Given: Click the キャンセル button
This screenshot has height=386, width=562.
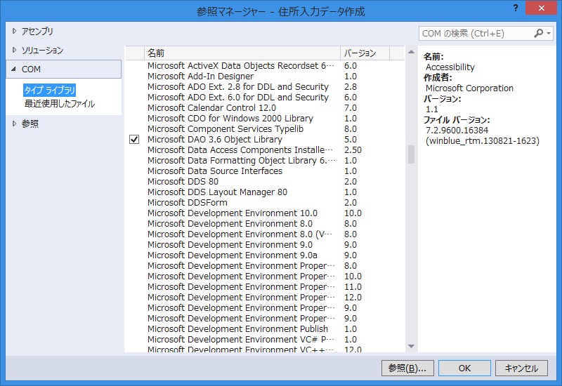Looking at the screenshot, I should point(521,368).
